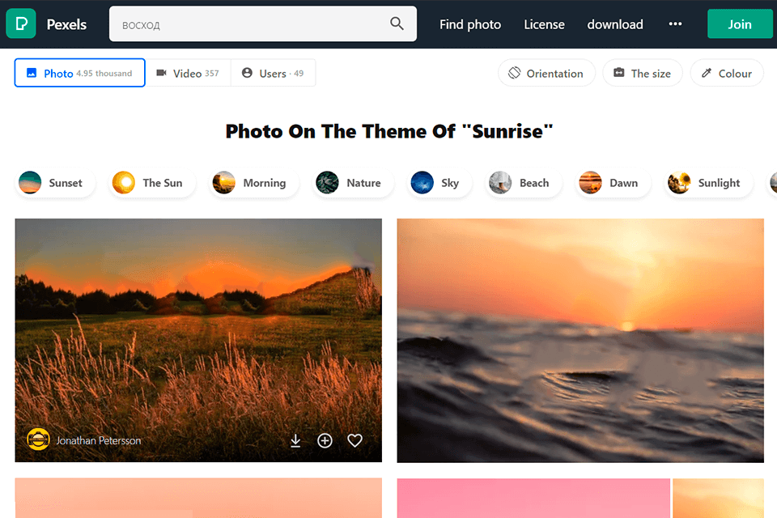Select the Dawn related tag
The height and width of the screenshot is (518, 777).
point(612,183)
